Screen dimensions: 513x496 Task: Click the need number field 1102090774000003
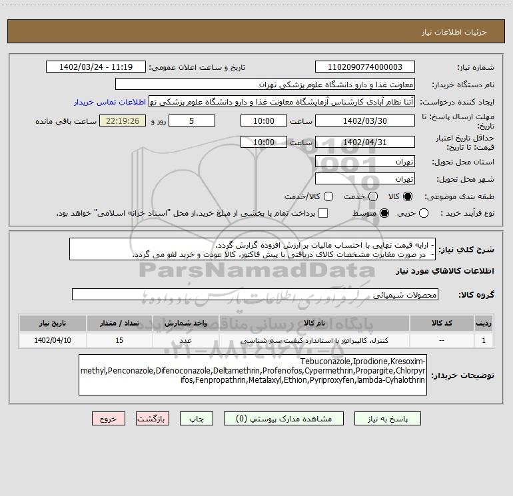[x=365, y=67]
